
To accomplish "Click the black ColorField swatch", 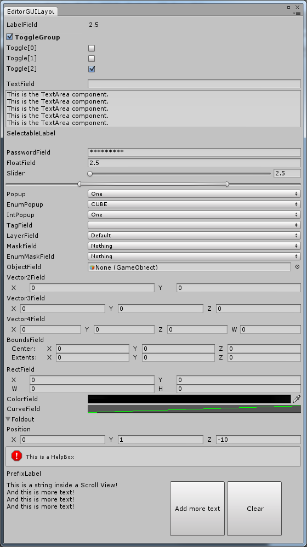I will [x=189, y=399].
